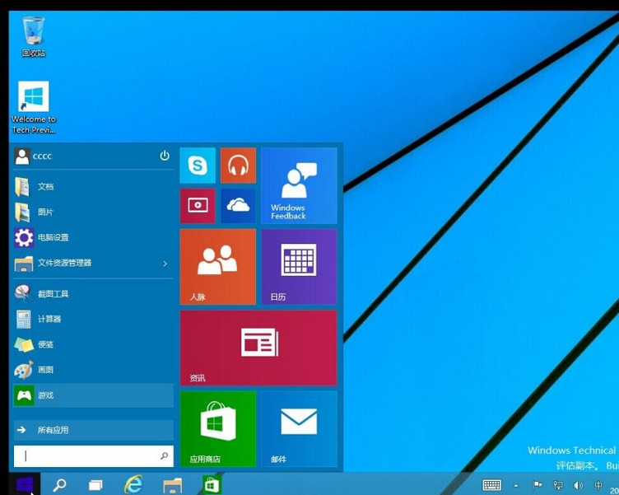Click the power button next to cccc

click(165, 156)
